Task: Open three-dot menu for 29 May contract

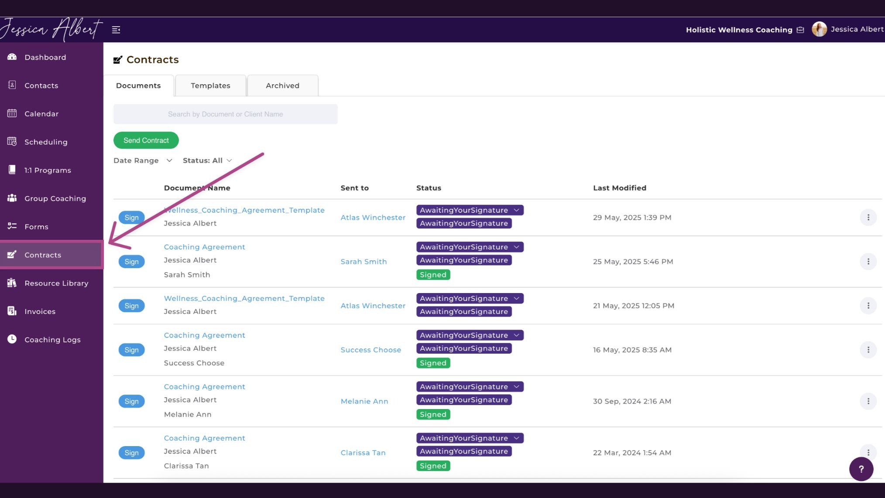Action: tap(868, 217)
